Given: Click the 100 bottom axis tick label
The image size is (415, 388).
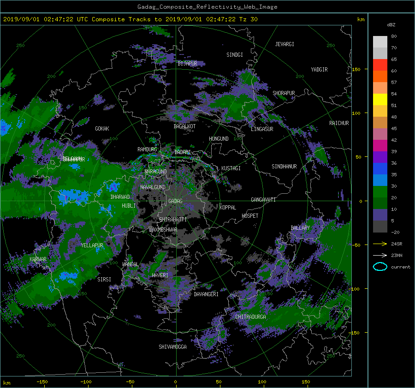Looking at the screenshot, I should (262, 382).
